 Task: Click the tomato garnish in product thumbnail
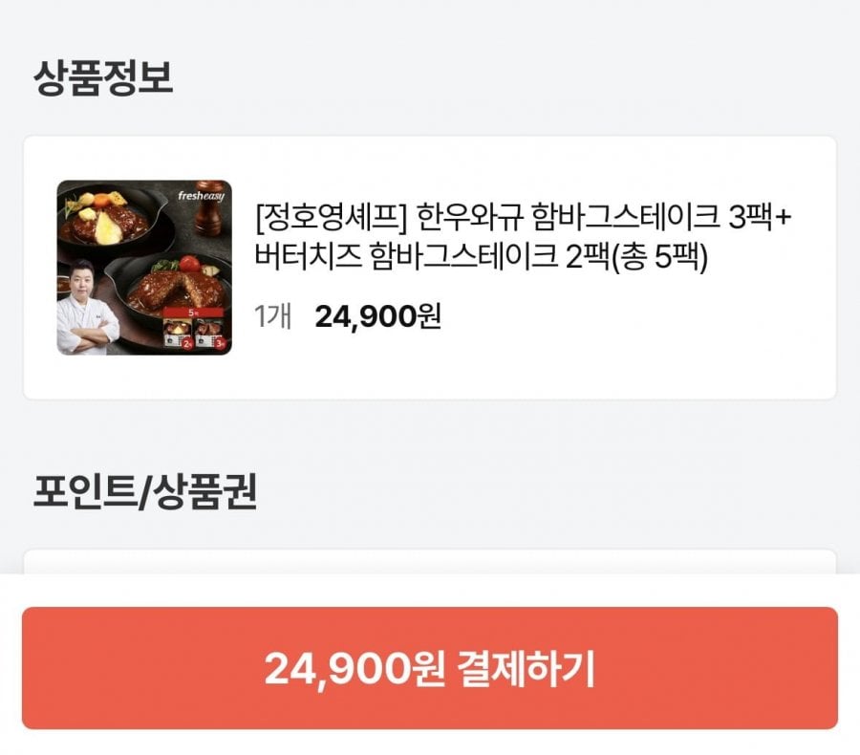(x=189, y=264)
